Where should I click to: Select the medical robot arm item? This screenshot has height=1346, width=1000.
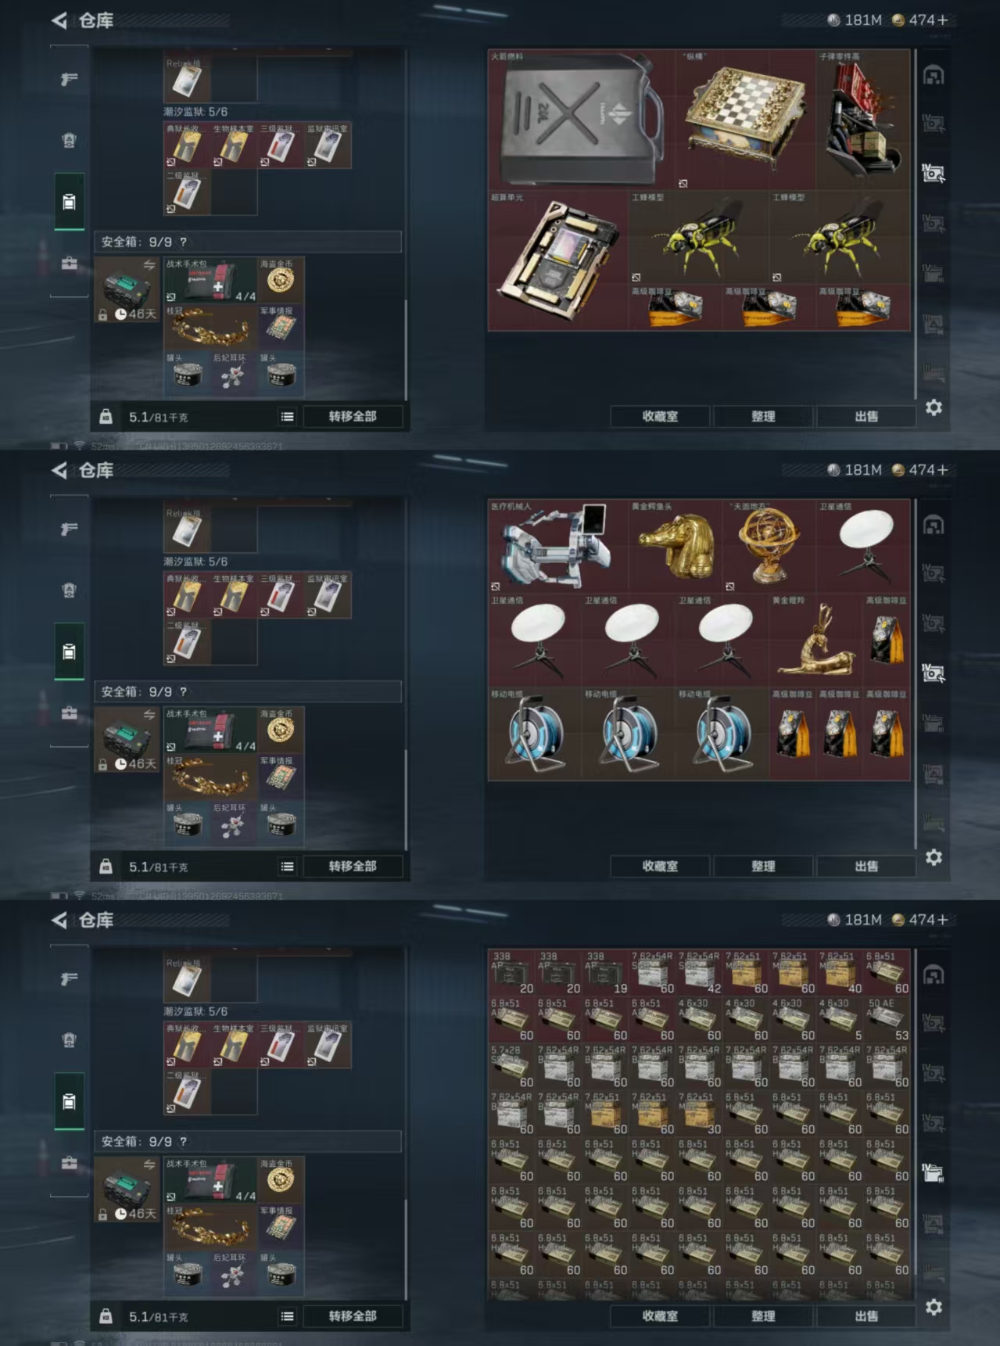coord(558,547)
